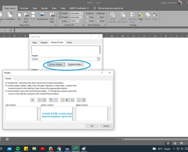Image resolution: width=188 pixels, height=152 pixels.
Task: Toggle the Gridlines Print checkbox
Action: (87, 21)
